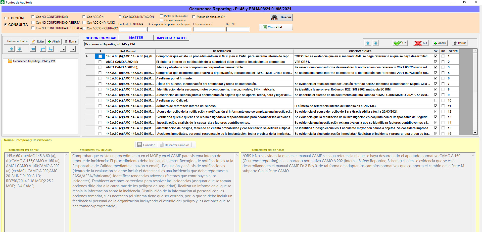Screen dimensions: 482x232
Task: Mark the row with the red KO button
Action: click(x=421, y=43)
